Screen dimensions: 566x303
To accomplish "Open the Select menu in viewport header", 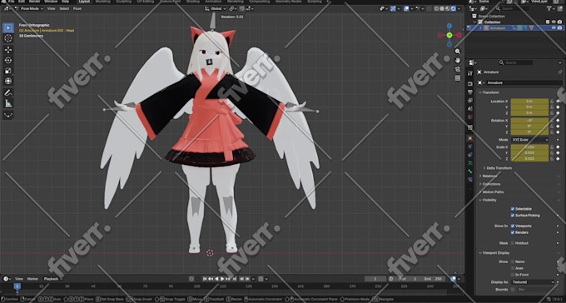I will point(64,8).
